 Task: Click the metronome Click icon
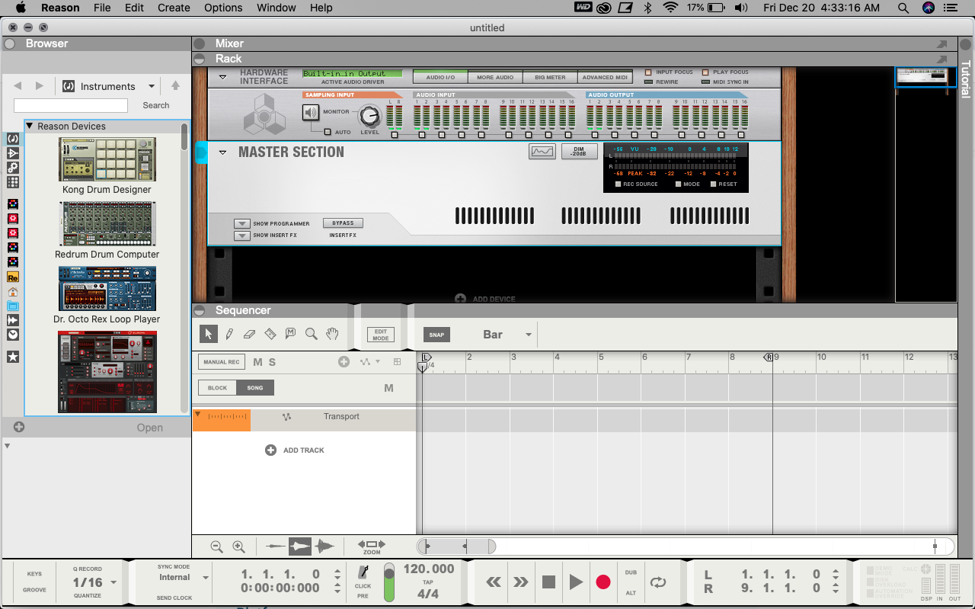click(363, 573)
